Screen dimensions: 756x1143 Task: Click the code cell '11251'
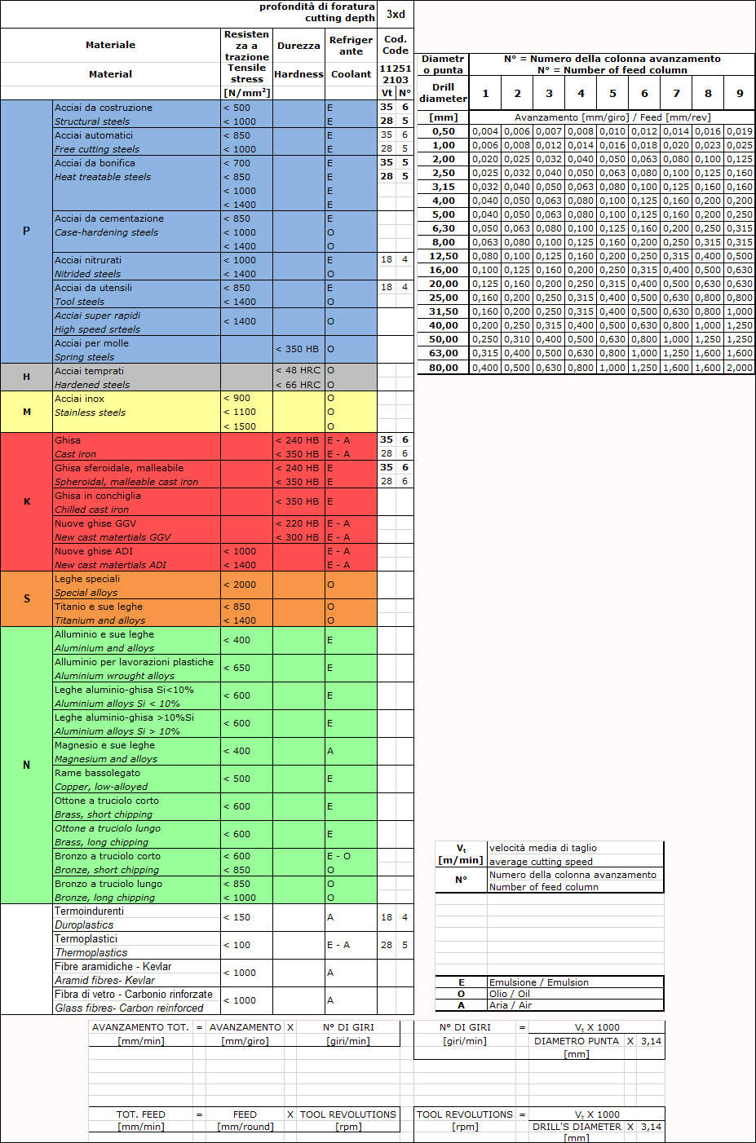pos(396,68)
